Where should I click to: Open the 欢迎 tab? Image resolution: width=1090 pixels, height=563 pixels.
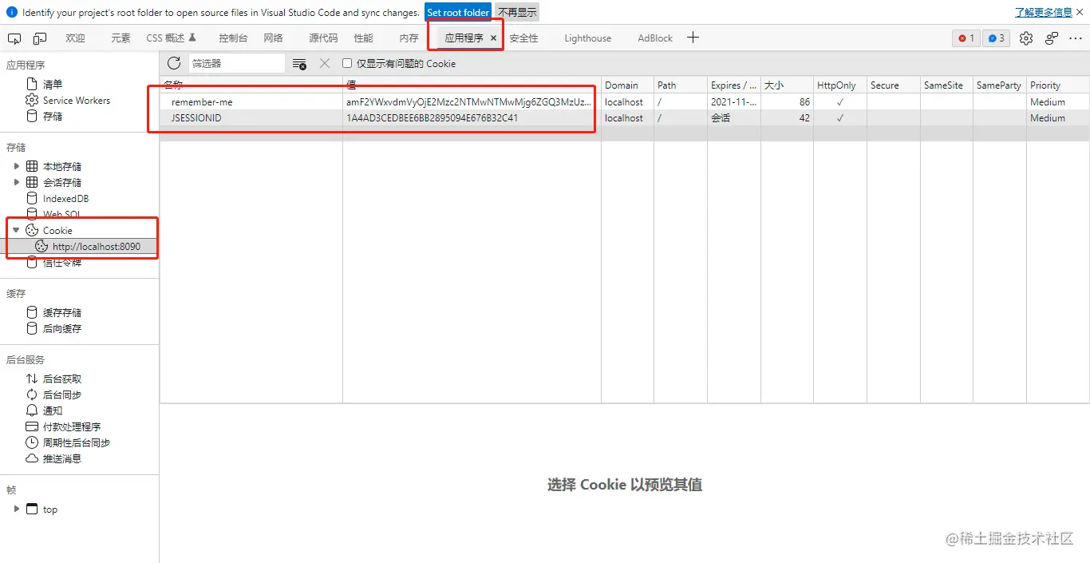pos(75,38)
